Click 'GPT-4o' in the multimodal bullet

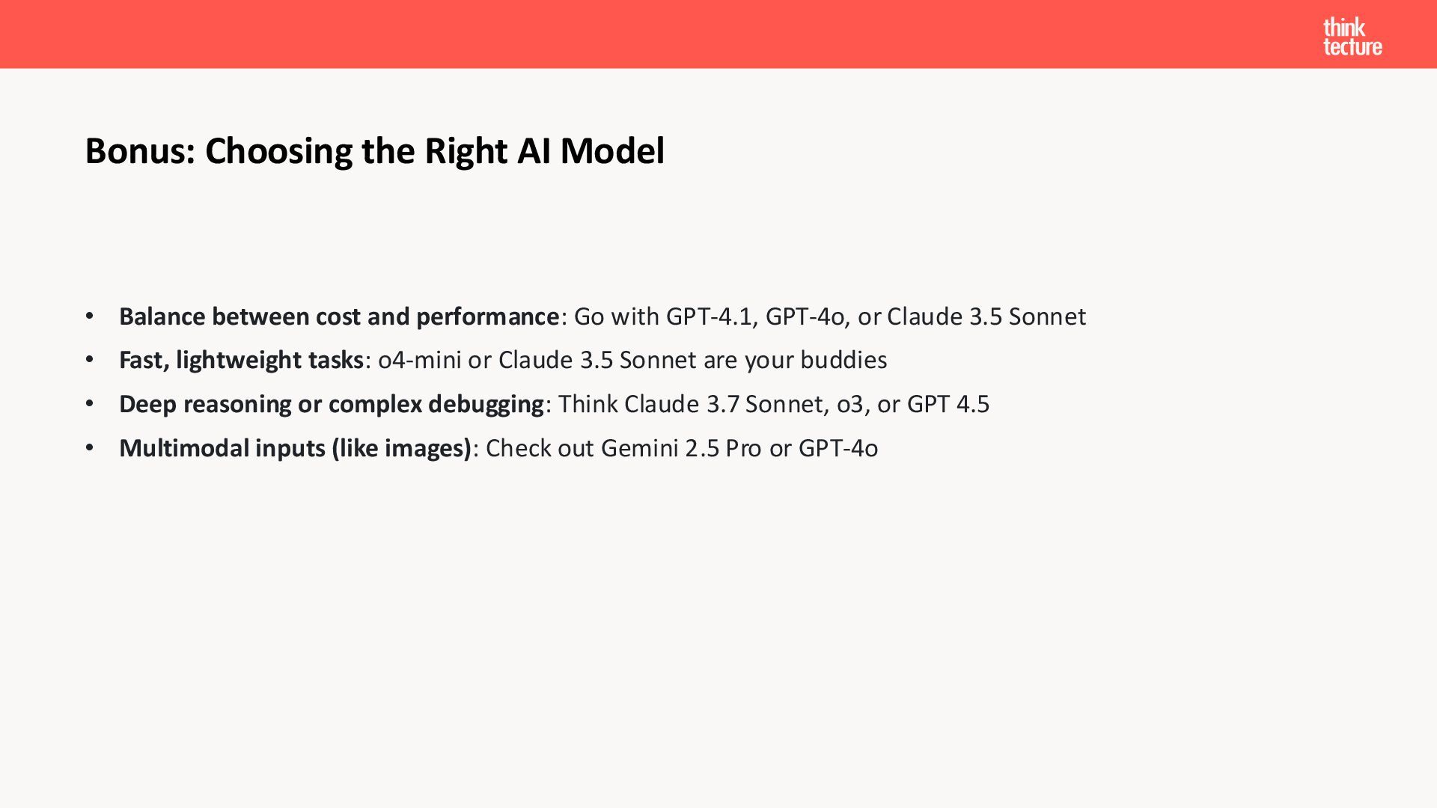click(x=838, y=448)
